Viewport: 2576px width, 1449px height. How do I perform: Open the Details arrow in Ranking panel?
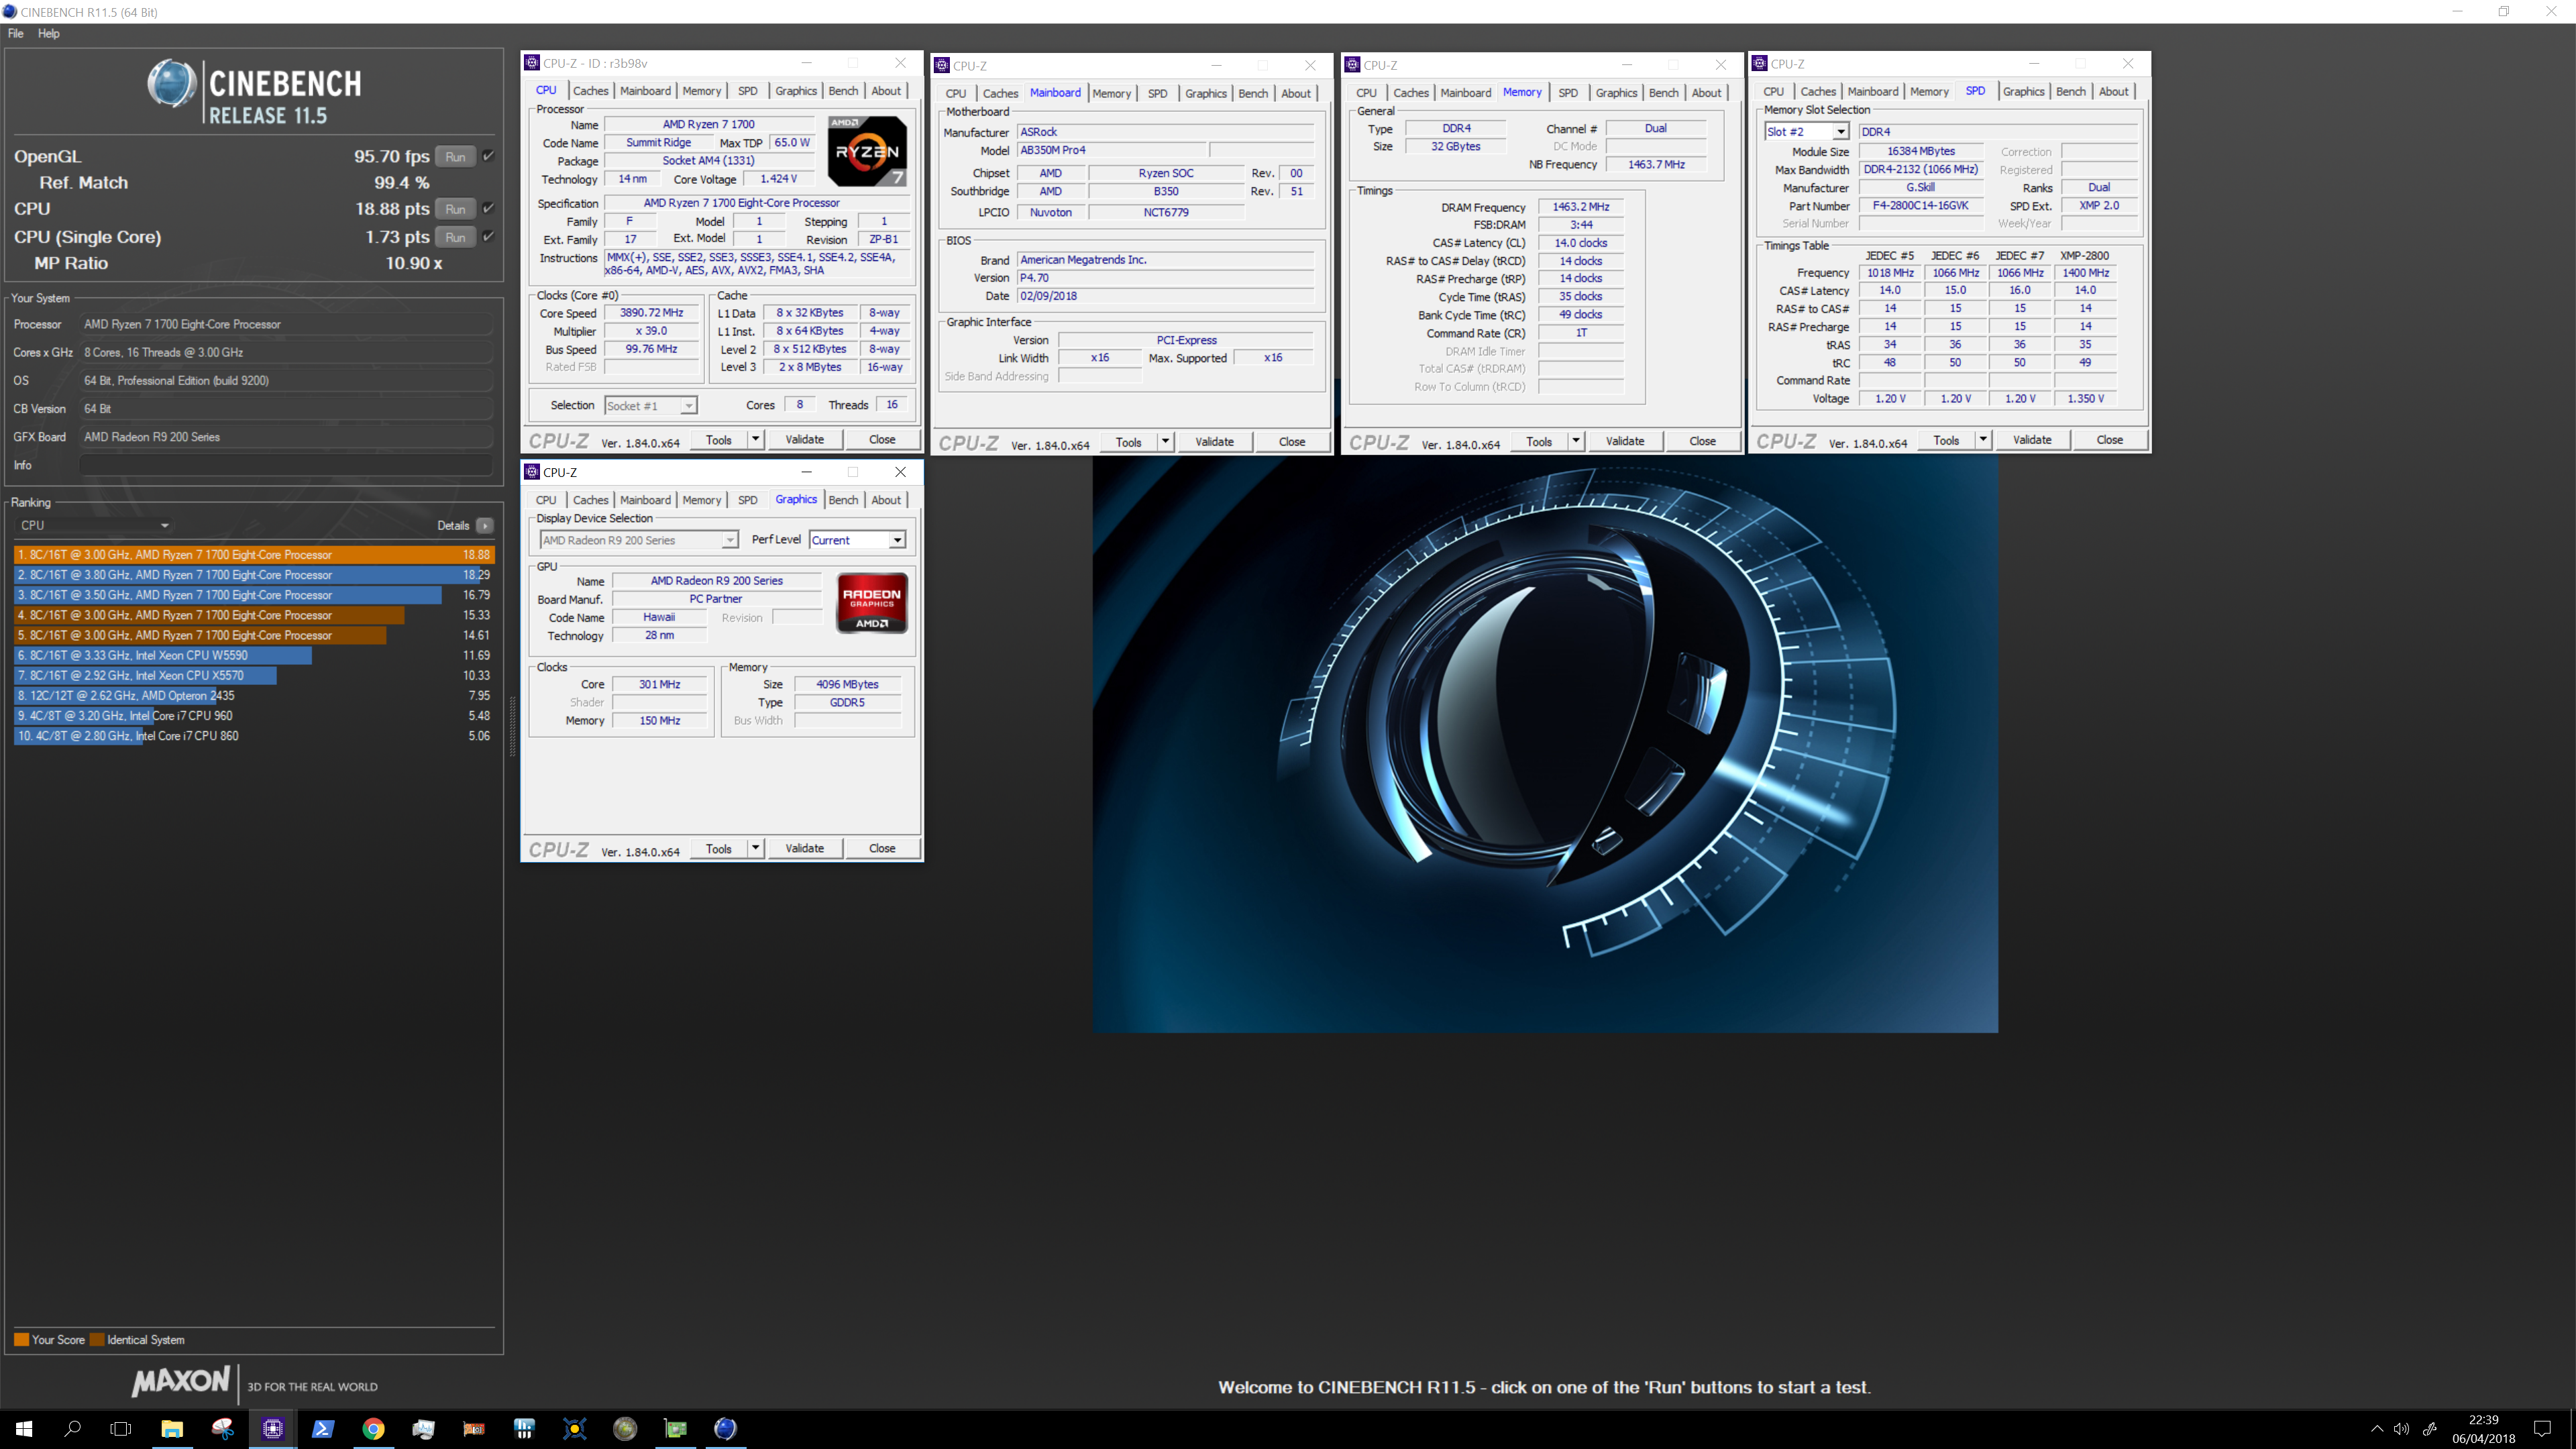point(485,525)
